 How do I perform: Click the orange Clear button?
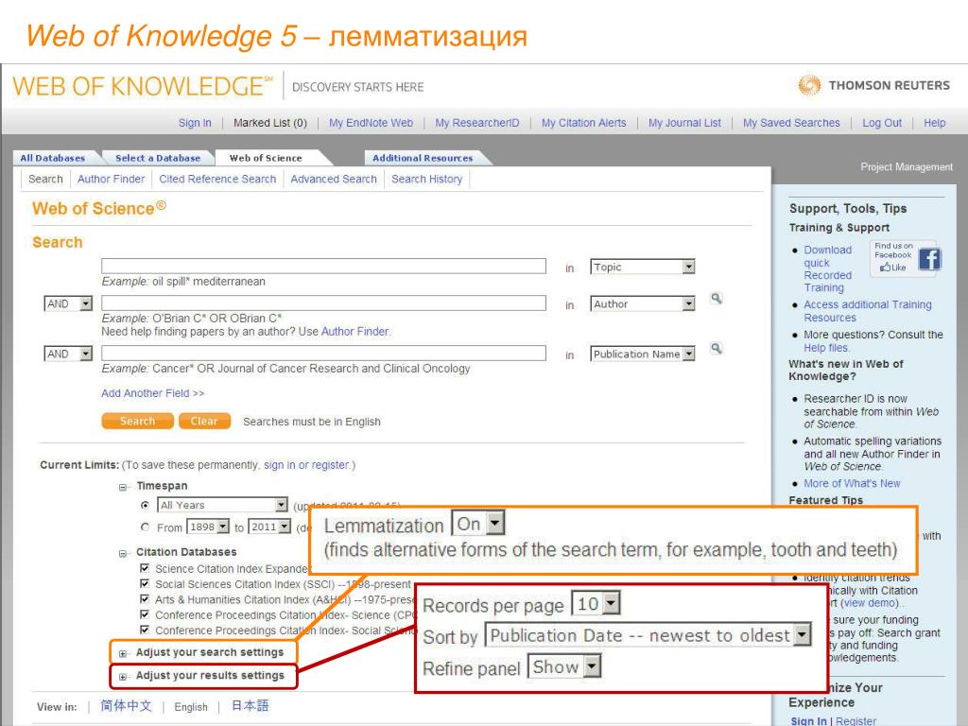[x=204, y=421]
